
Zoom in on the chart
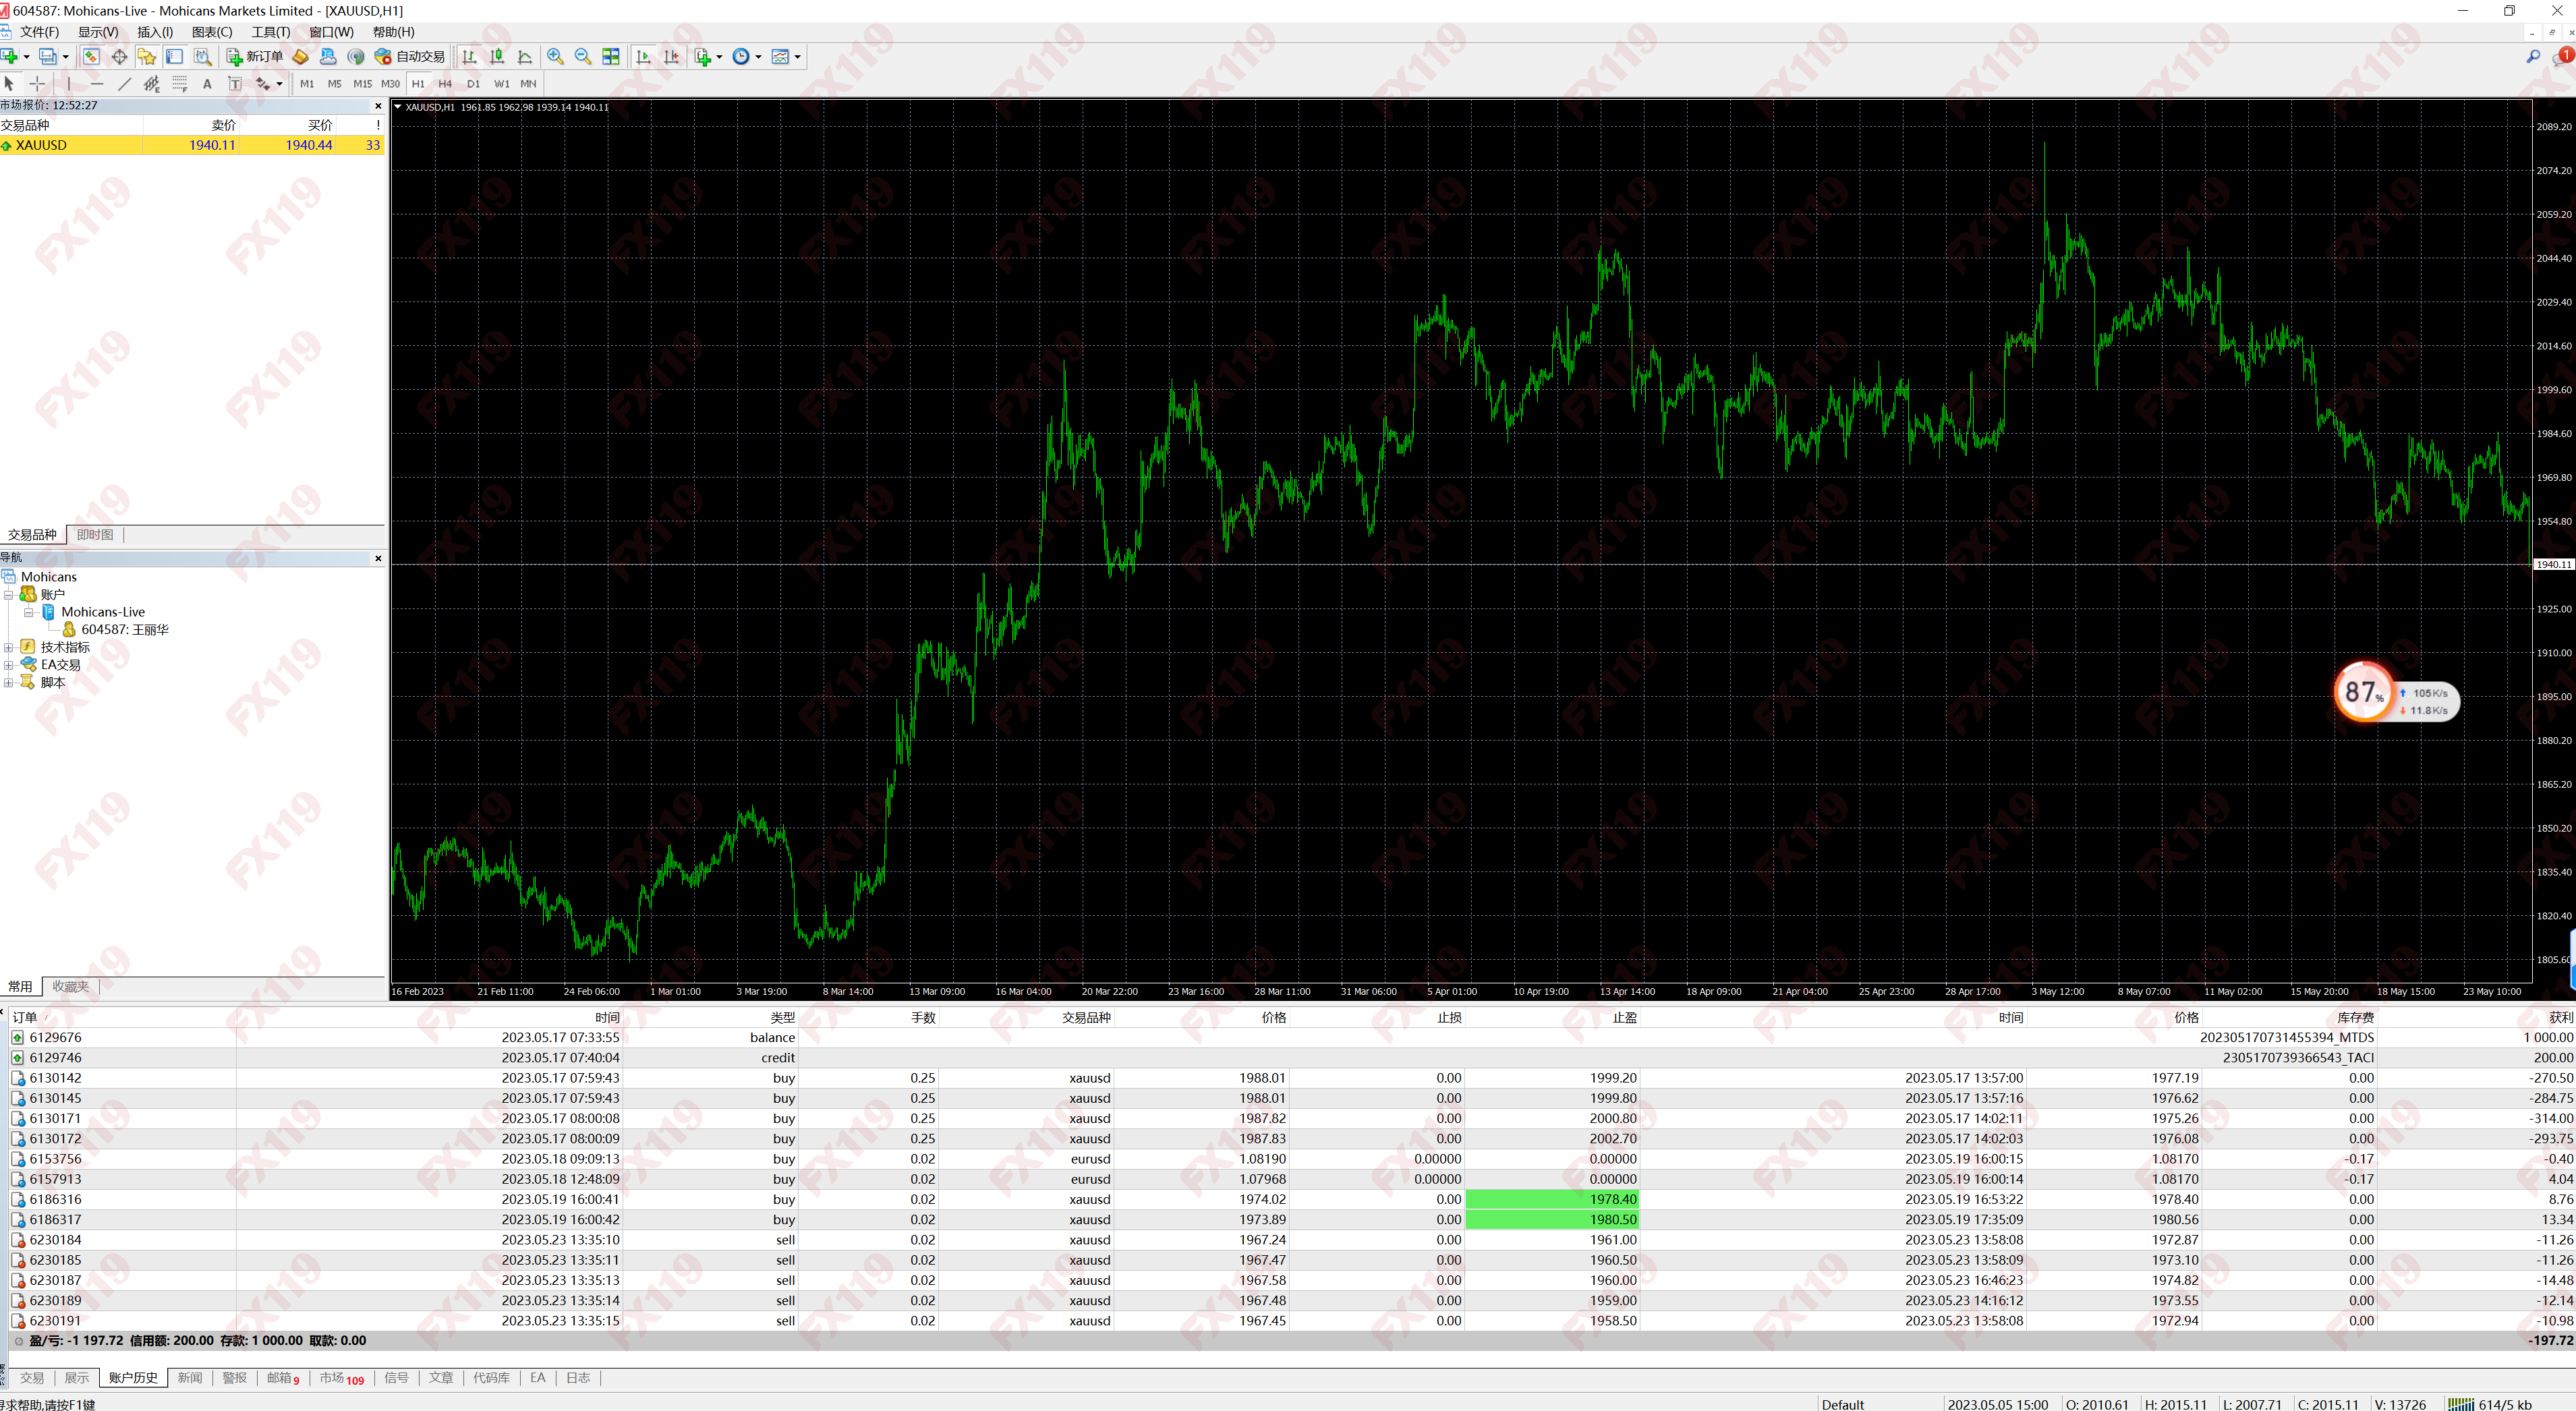(x=555, y=57)
